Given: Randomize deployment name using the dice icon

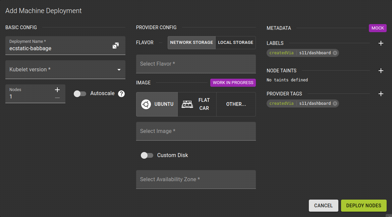Looking at the screenshot, I should (x=116, y=45).
